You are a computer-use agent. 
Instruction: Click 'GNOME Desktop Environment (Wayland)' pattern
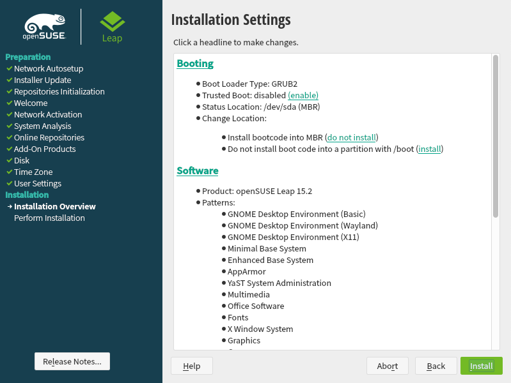point(303,225)
